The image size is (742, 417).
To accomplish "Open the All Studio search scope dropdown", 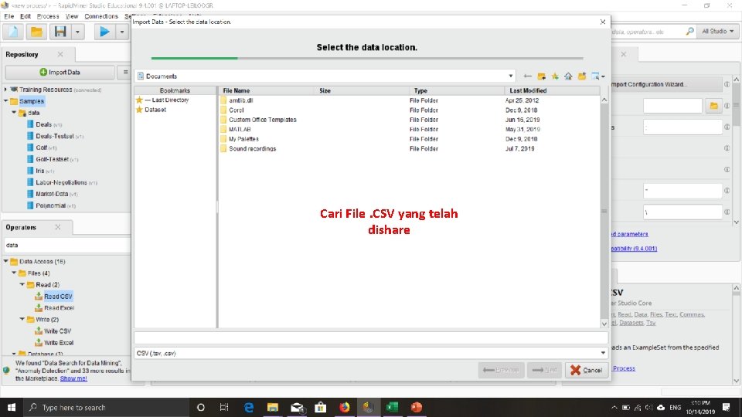I will coord(718,31).
